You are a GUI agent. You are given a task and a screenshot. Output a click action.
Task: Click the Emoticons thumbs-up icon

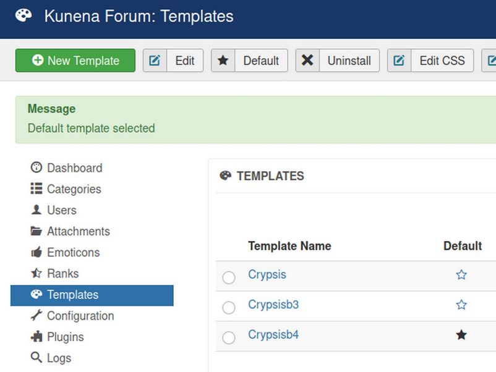(36, 252)
